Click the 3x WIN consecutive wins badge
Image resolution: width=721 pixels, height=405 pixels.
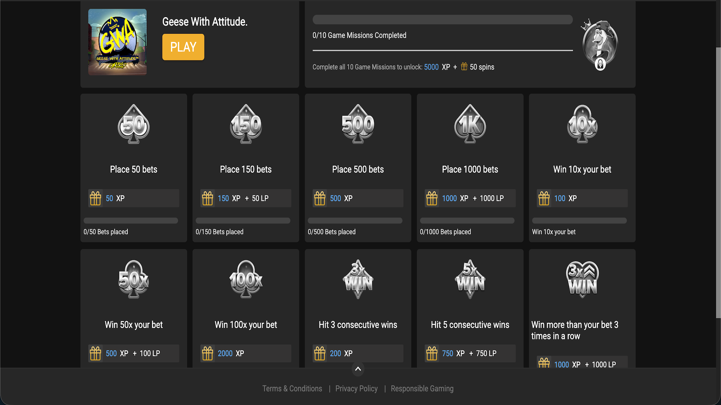click(358, 279)
